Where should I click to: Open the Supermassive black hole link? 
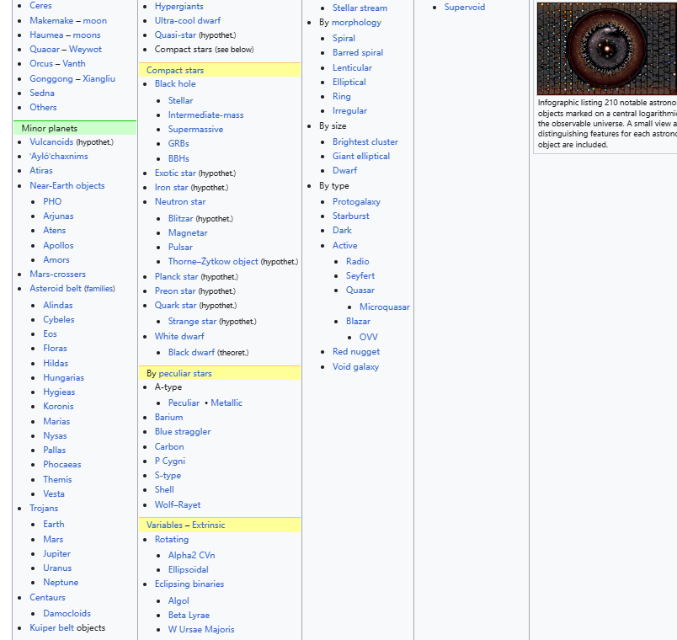(195, 129)
